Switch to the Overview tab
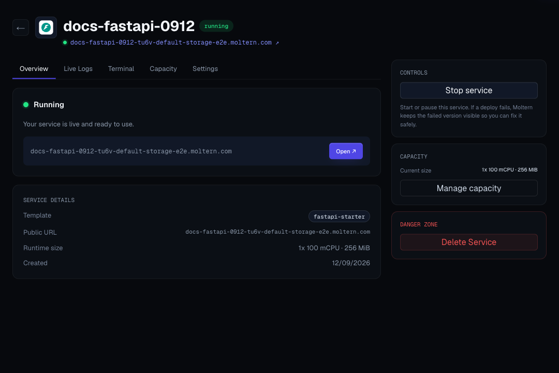 coord(34,69)
